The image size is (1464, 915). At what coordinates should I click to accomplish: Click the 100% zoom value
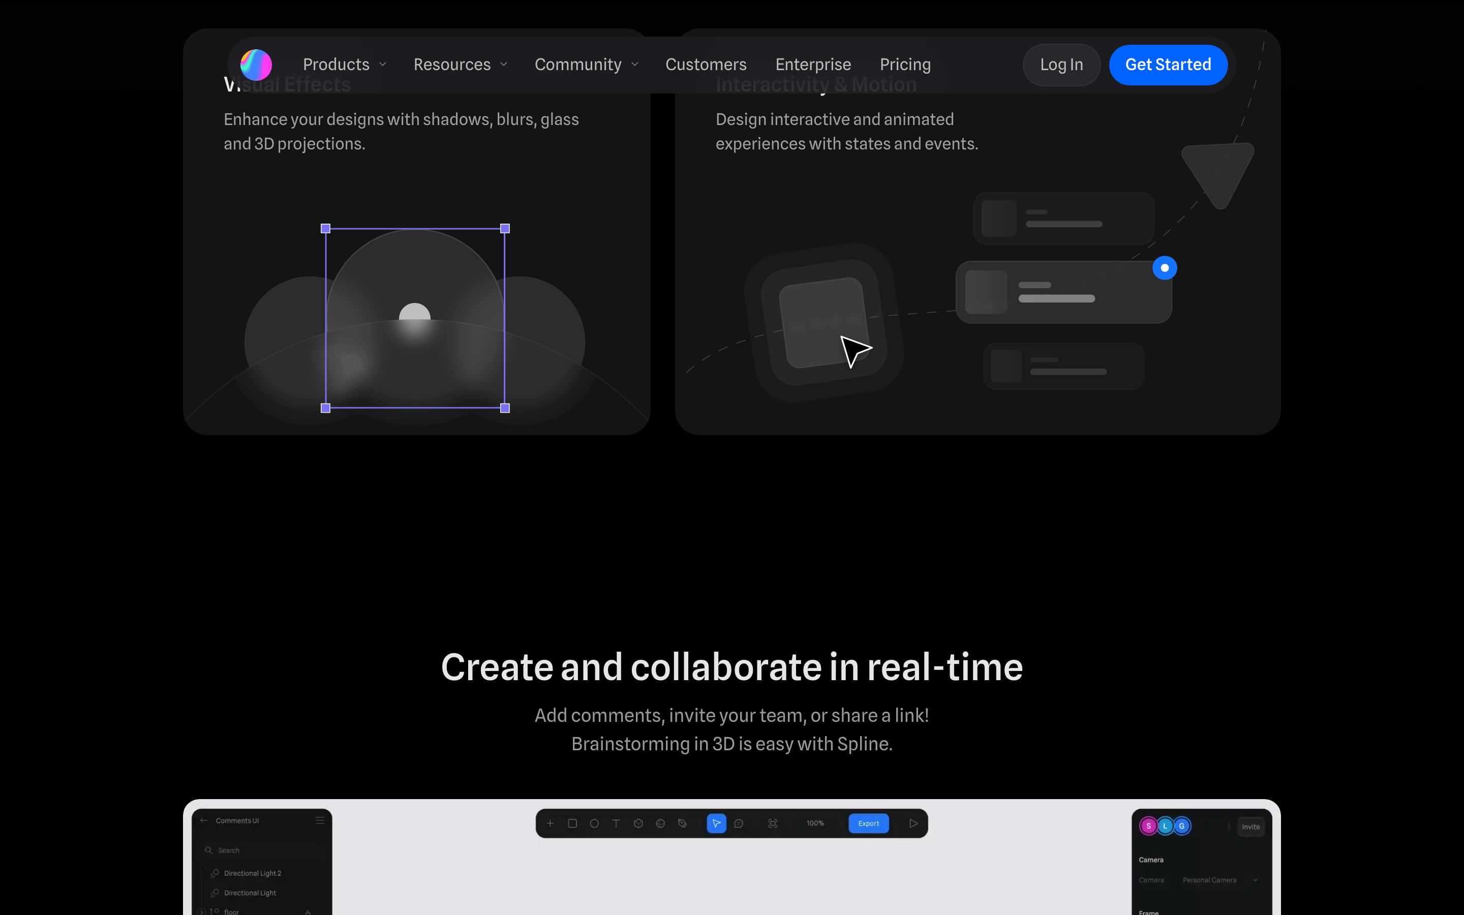tap(815, 823)
